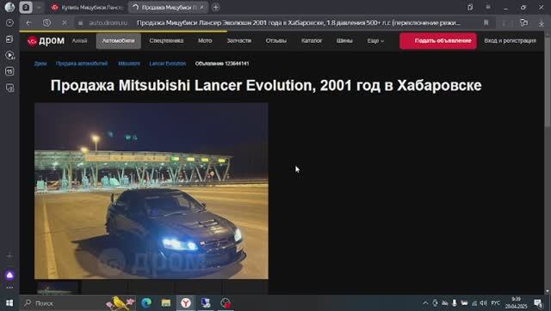Viewport: 551px width, 311px height.
Task: Open Вход и регистрация
Action: [511, 41]
